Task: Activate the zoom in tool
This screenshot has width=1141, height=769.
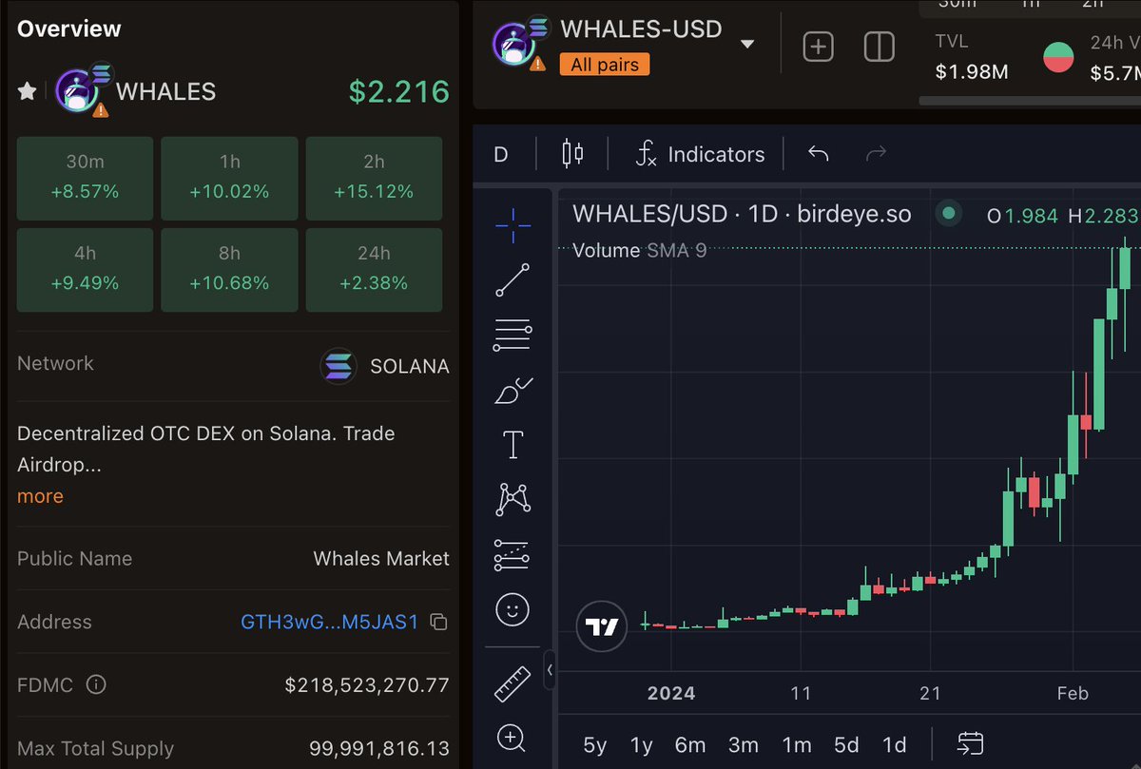Action: pos(512,738)
